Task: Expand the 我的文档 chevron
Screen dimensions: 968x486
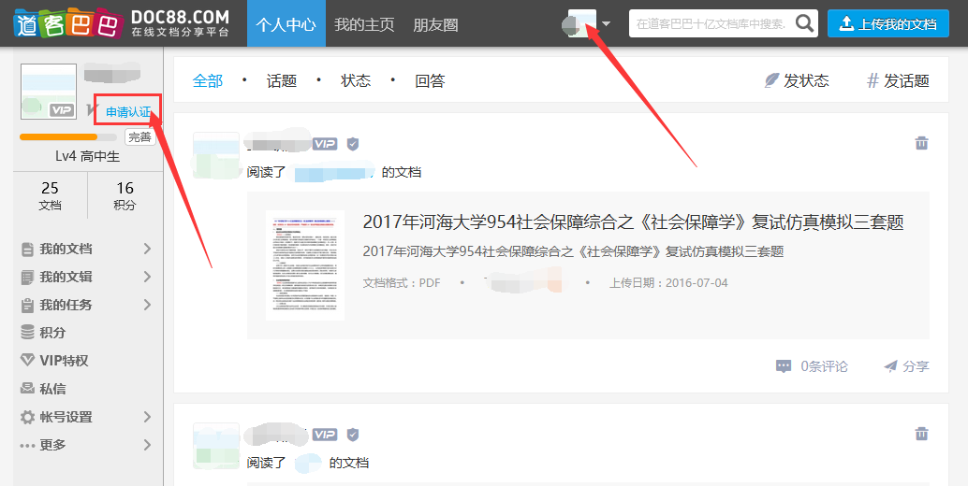Action: [x=147, y=249]
